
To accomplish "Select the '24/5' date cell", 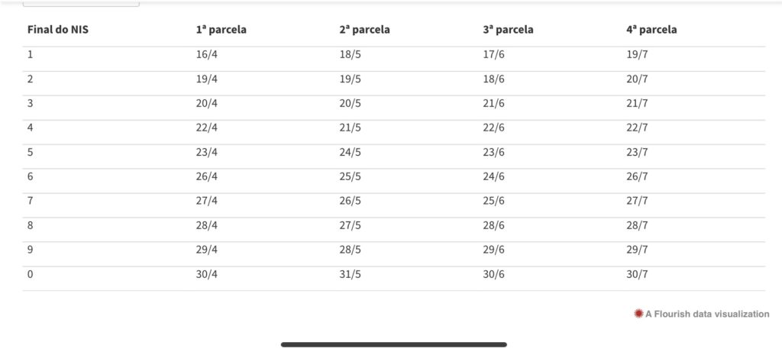I will click(351, 152).
